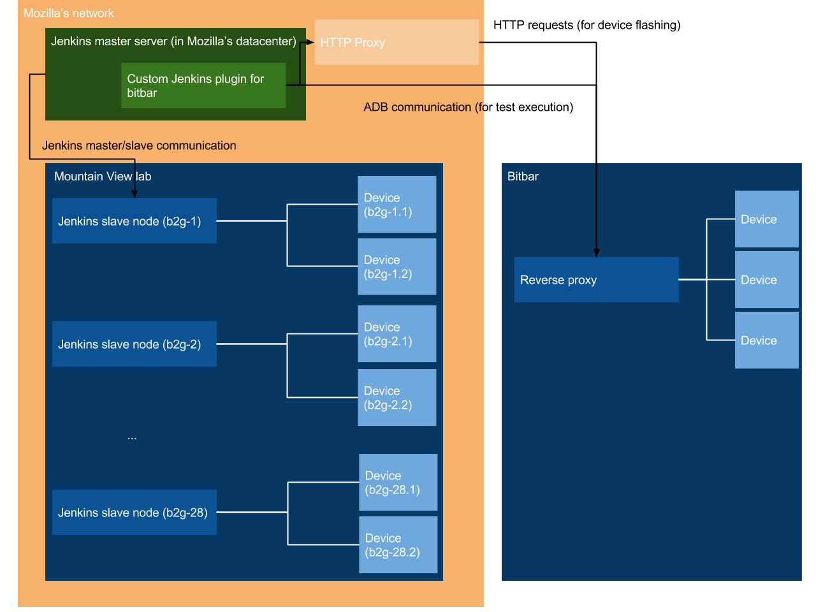Click the Reverse proxy box

(596, 279)
